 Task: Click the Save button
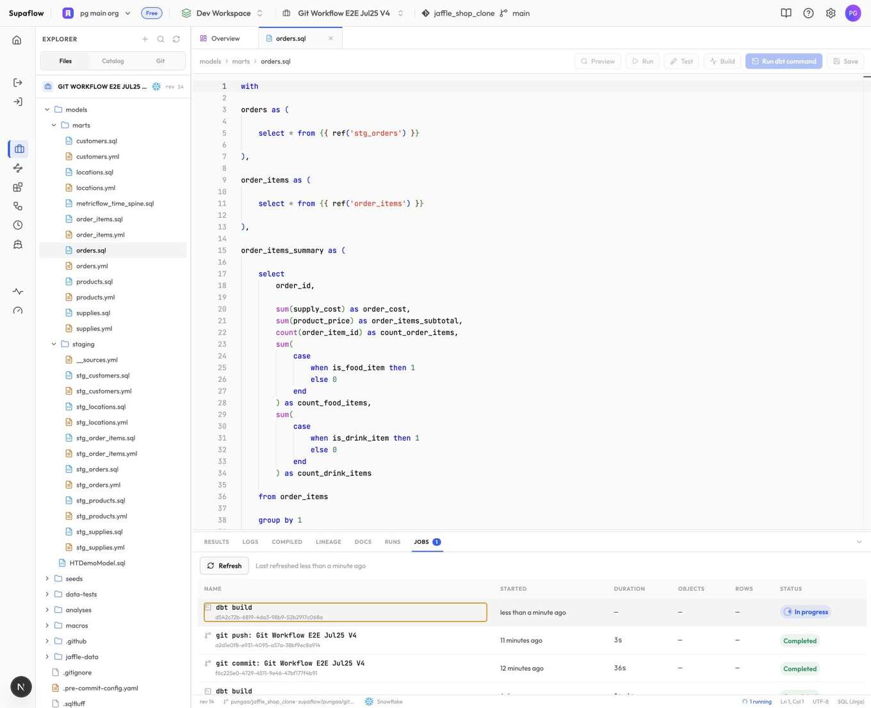point(845,62)
